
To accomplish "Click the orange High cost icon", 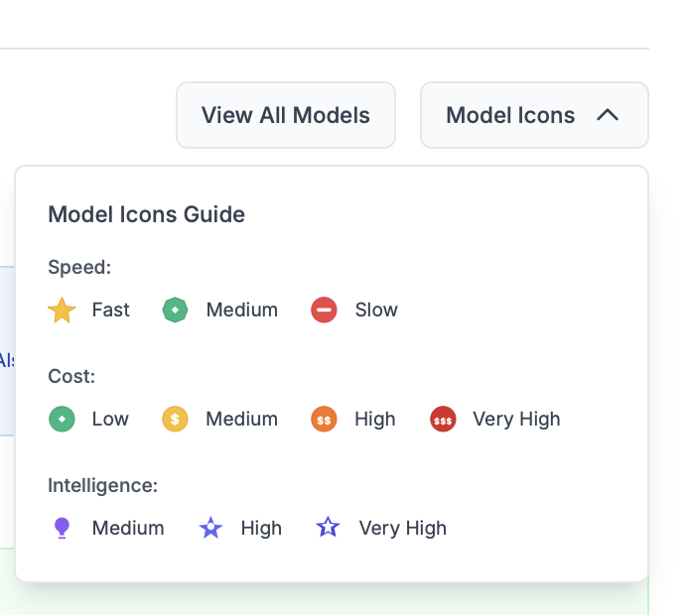I will (x=324, y=420).
